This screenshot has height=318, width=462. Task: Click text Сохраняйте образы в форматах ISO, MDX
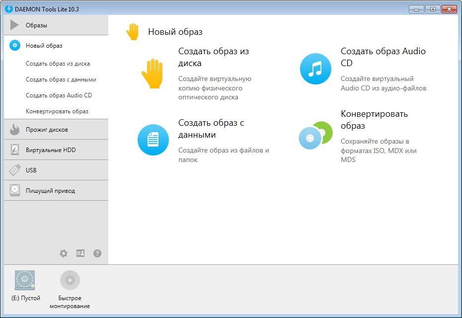[379, 151]
